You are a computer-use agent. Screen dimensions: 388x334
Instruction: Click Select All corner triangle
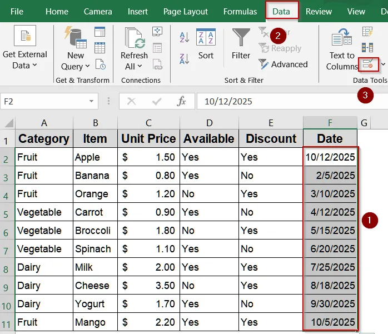pos(8,123)
